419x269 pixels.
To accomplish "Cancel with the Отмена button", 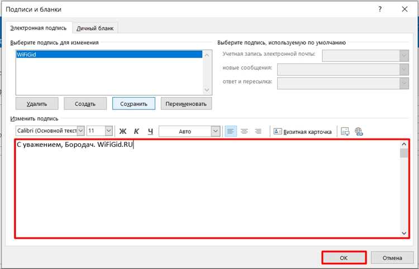I will coord(392,258).
